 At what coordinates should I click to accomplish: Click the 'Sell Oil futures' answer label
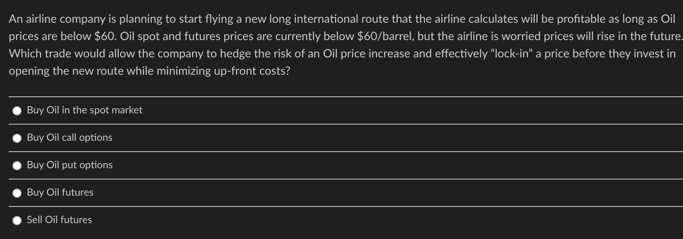pos(59,220)
